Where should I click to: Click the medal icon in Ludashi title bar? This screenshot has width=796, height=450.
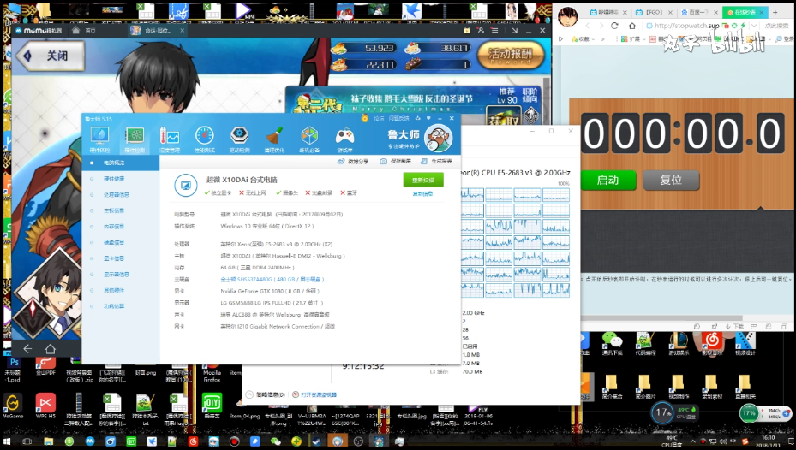(364, 118)
